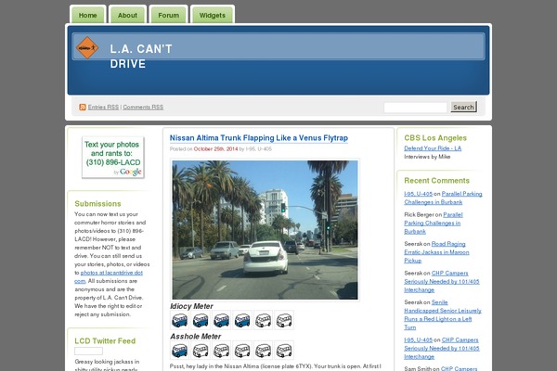Click the LCD Twitter Feed heading
Viewport: 557px width, 371px height.
coord(105,340)
